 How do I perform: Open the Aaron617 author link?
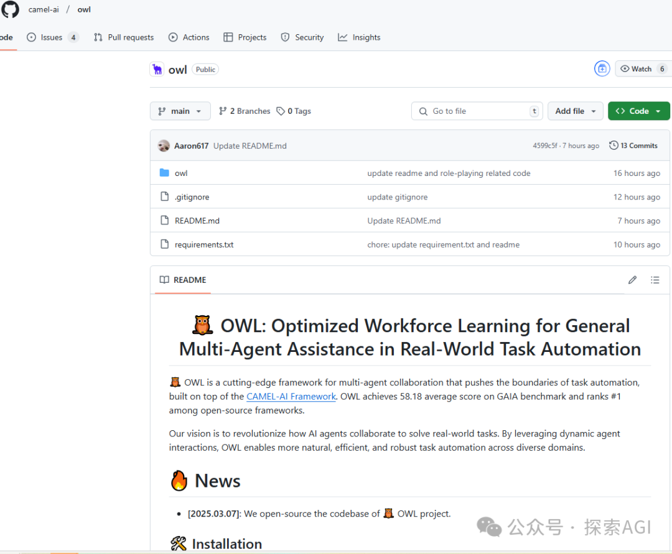191,145
